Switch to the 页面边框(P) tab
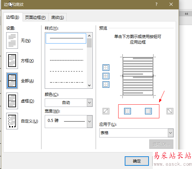 (x=35, y=18)
